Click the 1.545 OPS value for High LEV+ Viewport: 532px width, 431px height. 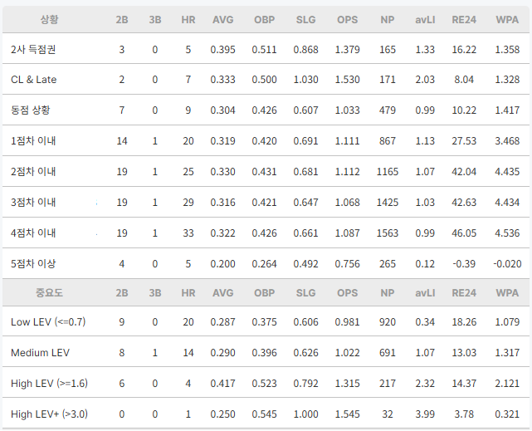coord(347,414)
